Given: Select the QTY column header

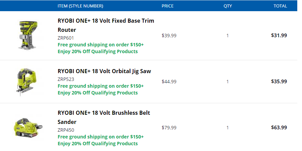Looking at the screenshot, I should (228, 6).
